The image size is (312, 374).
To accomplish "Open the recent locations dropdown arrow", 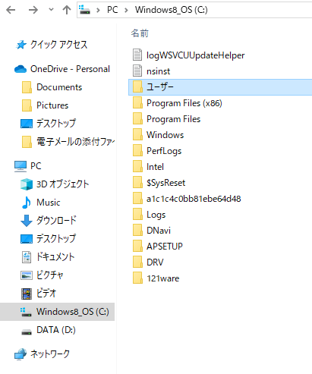I will pos(51,10).
